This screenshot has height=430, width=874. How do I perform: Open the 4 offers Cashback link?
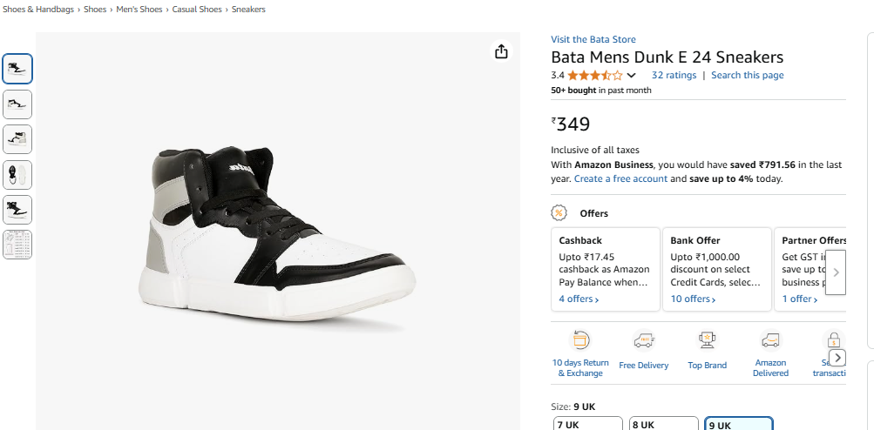pyautogui.click(x=579, y=299)
